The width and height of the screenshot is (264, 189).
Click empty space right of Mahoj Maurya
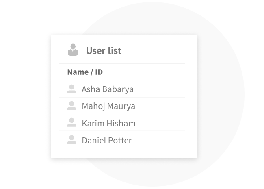(x=162, y=106)
